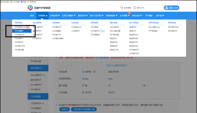Choose HEIC转JPG in dropdown menu
The image size is (197, 113).
115,27
